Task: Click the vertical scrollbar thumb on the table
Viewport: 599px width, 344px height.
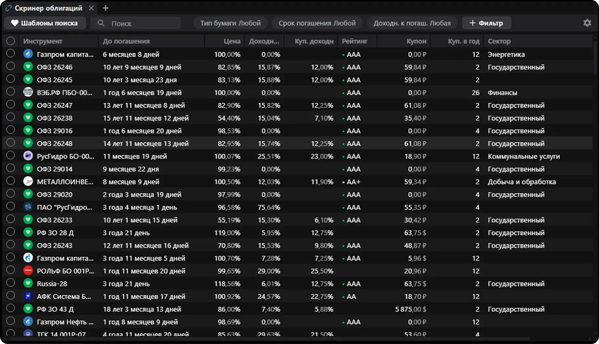Action: [x=595, y=57]
